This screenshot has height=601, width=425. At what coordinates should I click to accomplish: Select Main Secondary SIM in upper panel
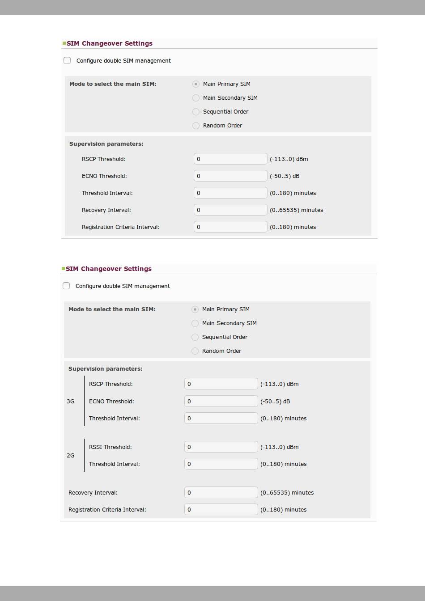[196, 98]
